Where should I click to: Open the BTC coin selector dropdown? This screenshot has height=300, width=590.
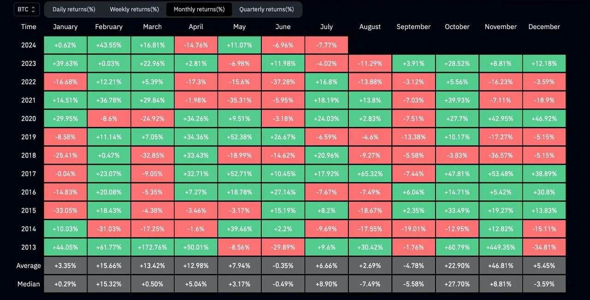point(27,9)
